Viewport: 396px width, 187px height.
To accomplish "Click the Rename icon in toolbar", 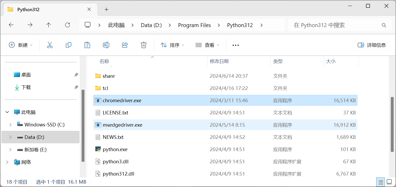I will pyautogui.click(x=106, y=45).
